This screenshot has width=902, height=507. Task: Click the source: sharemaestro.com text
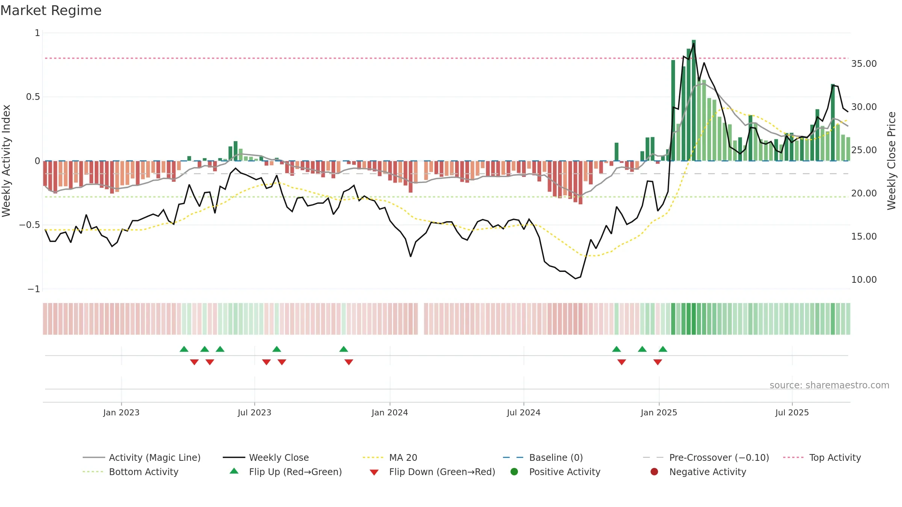tap(829, 385)
